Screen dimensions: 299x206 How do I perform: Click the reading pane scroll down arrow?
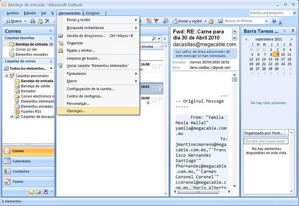point(234,186)
